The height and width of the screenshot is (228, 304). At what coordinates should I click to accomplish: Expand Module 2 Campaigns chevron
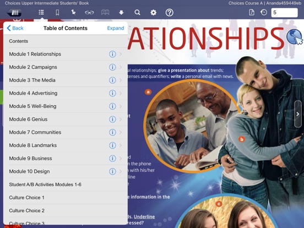coord(121,67)
